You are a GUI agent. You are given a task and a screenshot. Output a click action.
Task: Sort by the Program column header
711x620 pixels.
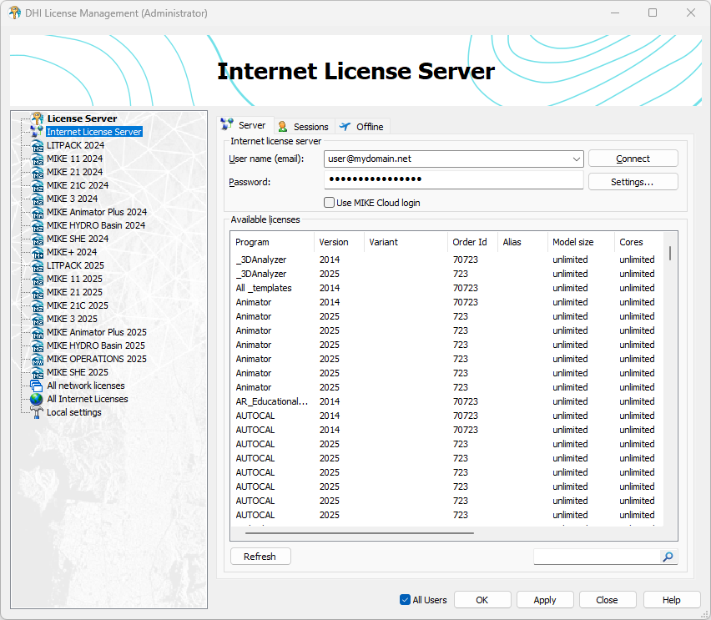272,242
